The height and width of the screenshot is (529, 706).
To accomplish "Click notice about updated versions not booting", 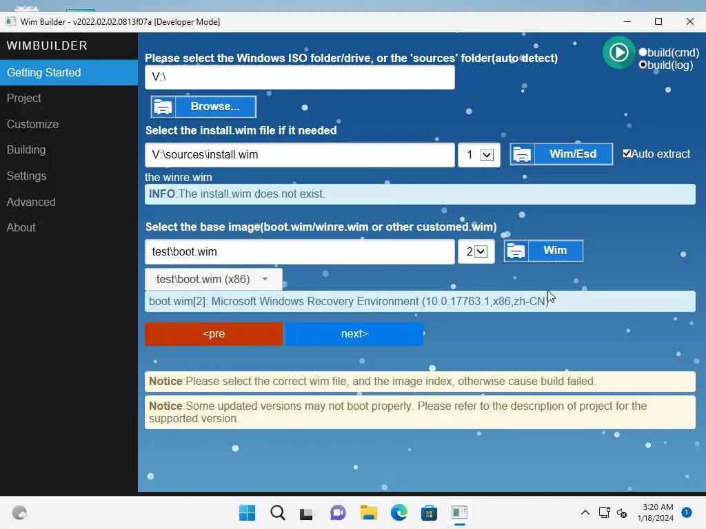I will tap(420, 412).
